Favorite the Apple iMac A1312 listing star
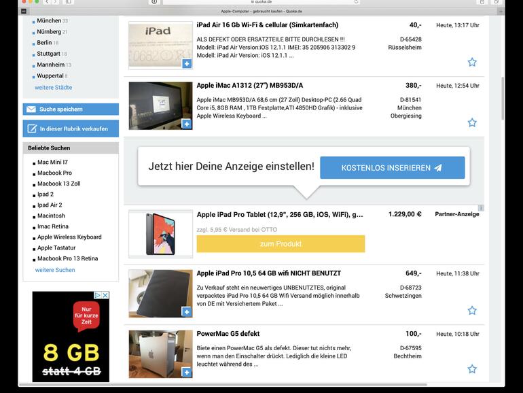 (x=472, y=122)
